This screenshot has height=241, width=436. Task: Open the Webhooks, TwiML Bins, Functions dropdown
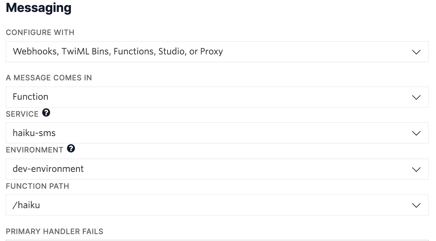pyautogui.click(x=217, y=52)
